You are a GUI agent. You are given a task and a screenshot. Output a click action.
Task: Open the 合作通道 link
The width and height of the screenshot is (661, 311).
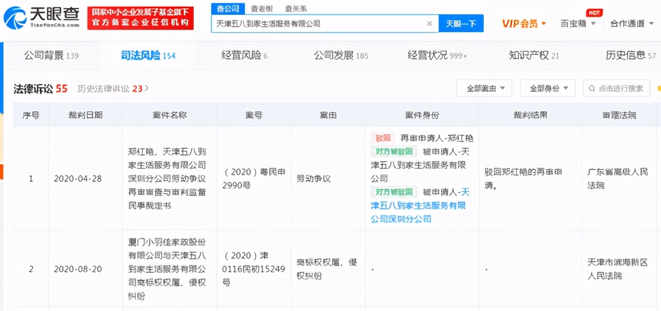(630, 24)
